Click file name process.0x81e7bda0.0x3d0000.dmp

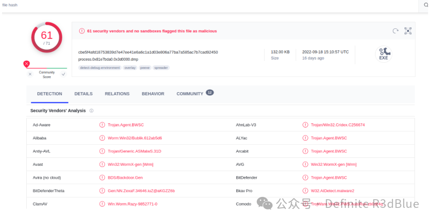tap(108, 59)
